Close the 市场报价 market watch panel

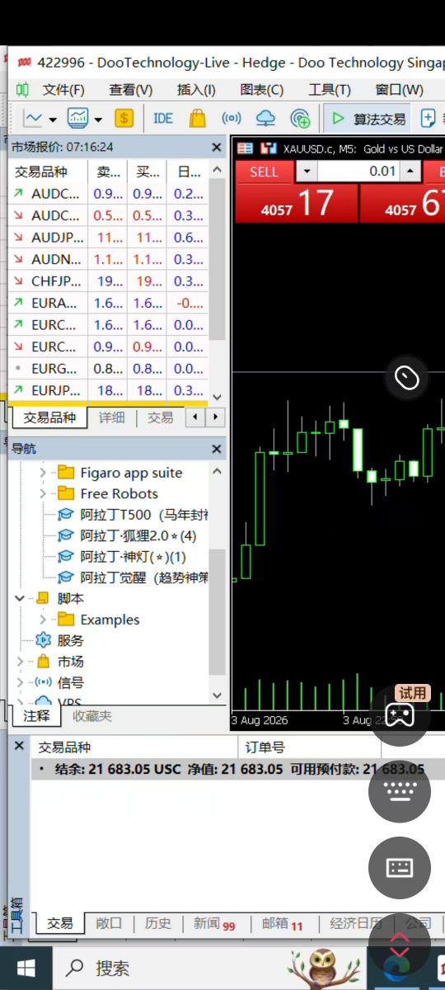[217, 147]
